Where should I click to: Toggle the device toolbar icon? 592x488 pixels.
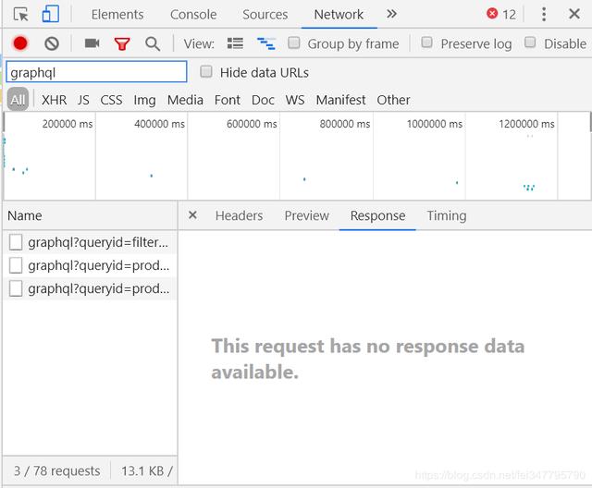51,14
